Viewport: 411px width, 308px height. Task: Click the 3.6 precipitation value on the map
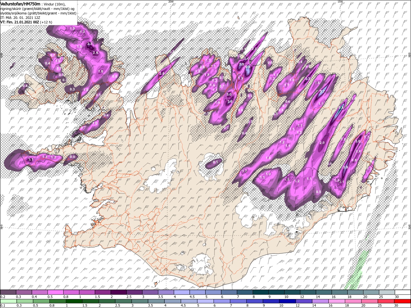pyautogui.click(x=230, y=101)
